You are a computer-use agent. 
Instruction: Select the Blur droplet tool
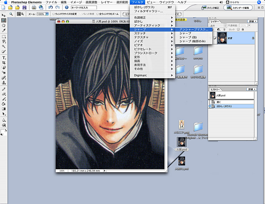[x=3, y=120]
